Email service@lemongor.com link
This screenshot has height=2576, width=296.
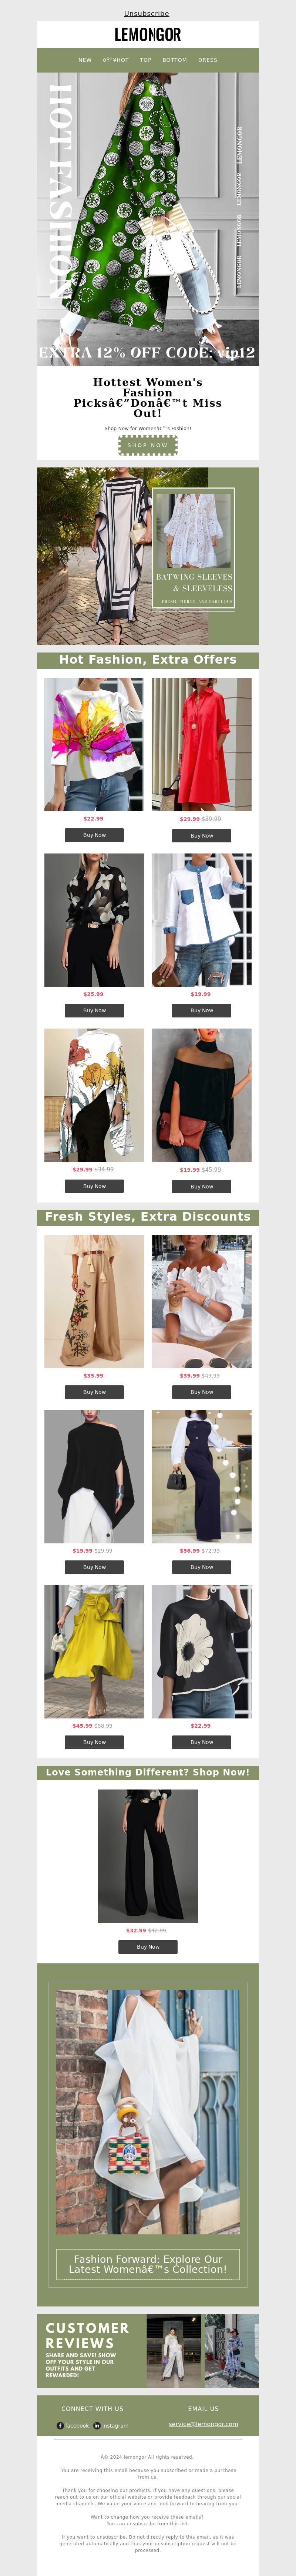point(203,2424)
